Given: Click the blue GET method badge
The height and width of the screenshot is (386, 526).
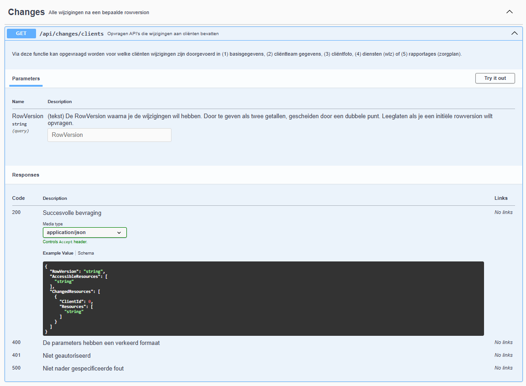Looking at the screenshot, I should pyautogui.click(x=21, y=33).
